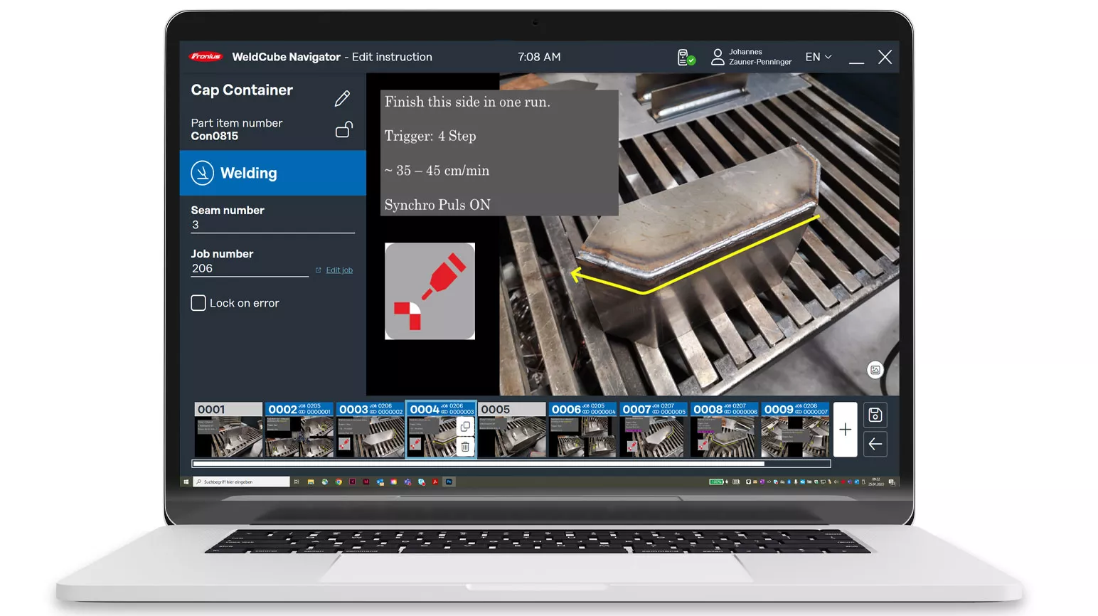Click the welding symbol thumbnail on the photo

point(430,291)
